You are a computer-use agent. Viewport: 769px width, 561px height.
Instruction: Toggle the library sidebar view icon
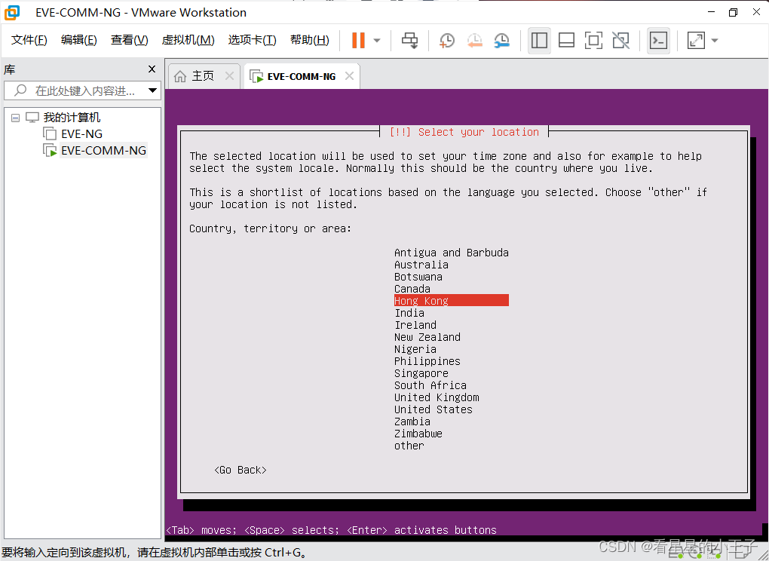click(x=539, y=40)
